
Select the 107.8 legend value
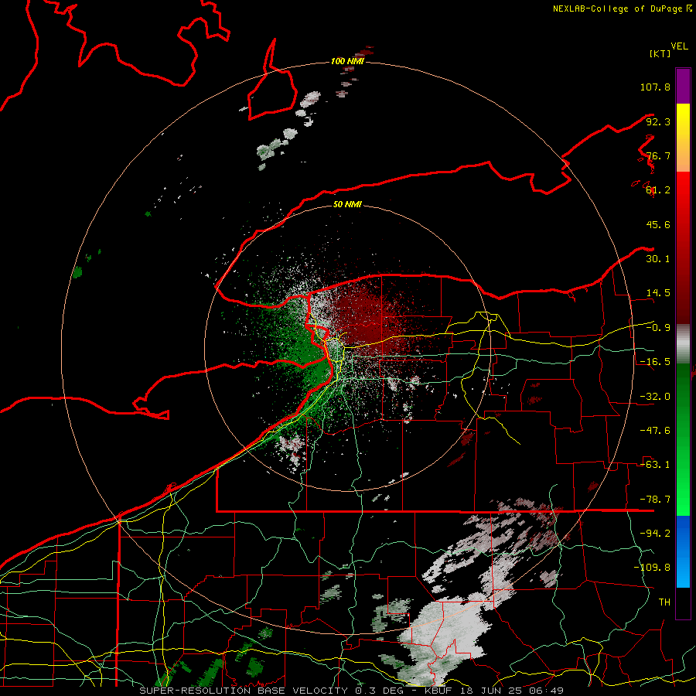tap(655, 87)
